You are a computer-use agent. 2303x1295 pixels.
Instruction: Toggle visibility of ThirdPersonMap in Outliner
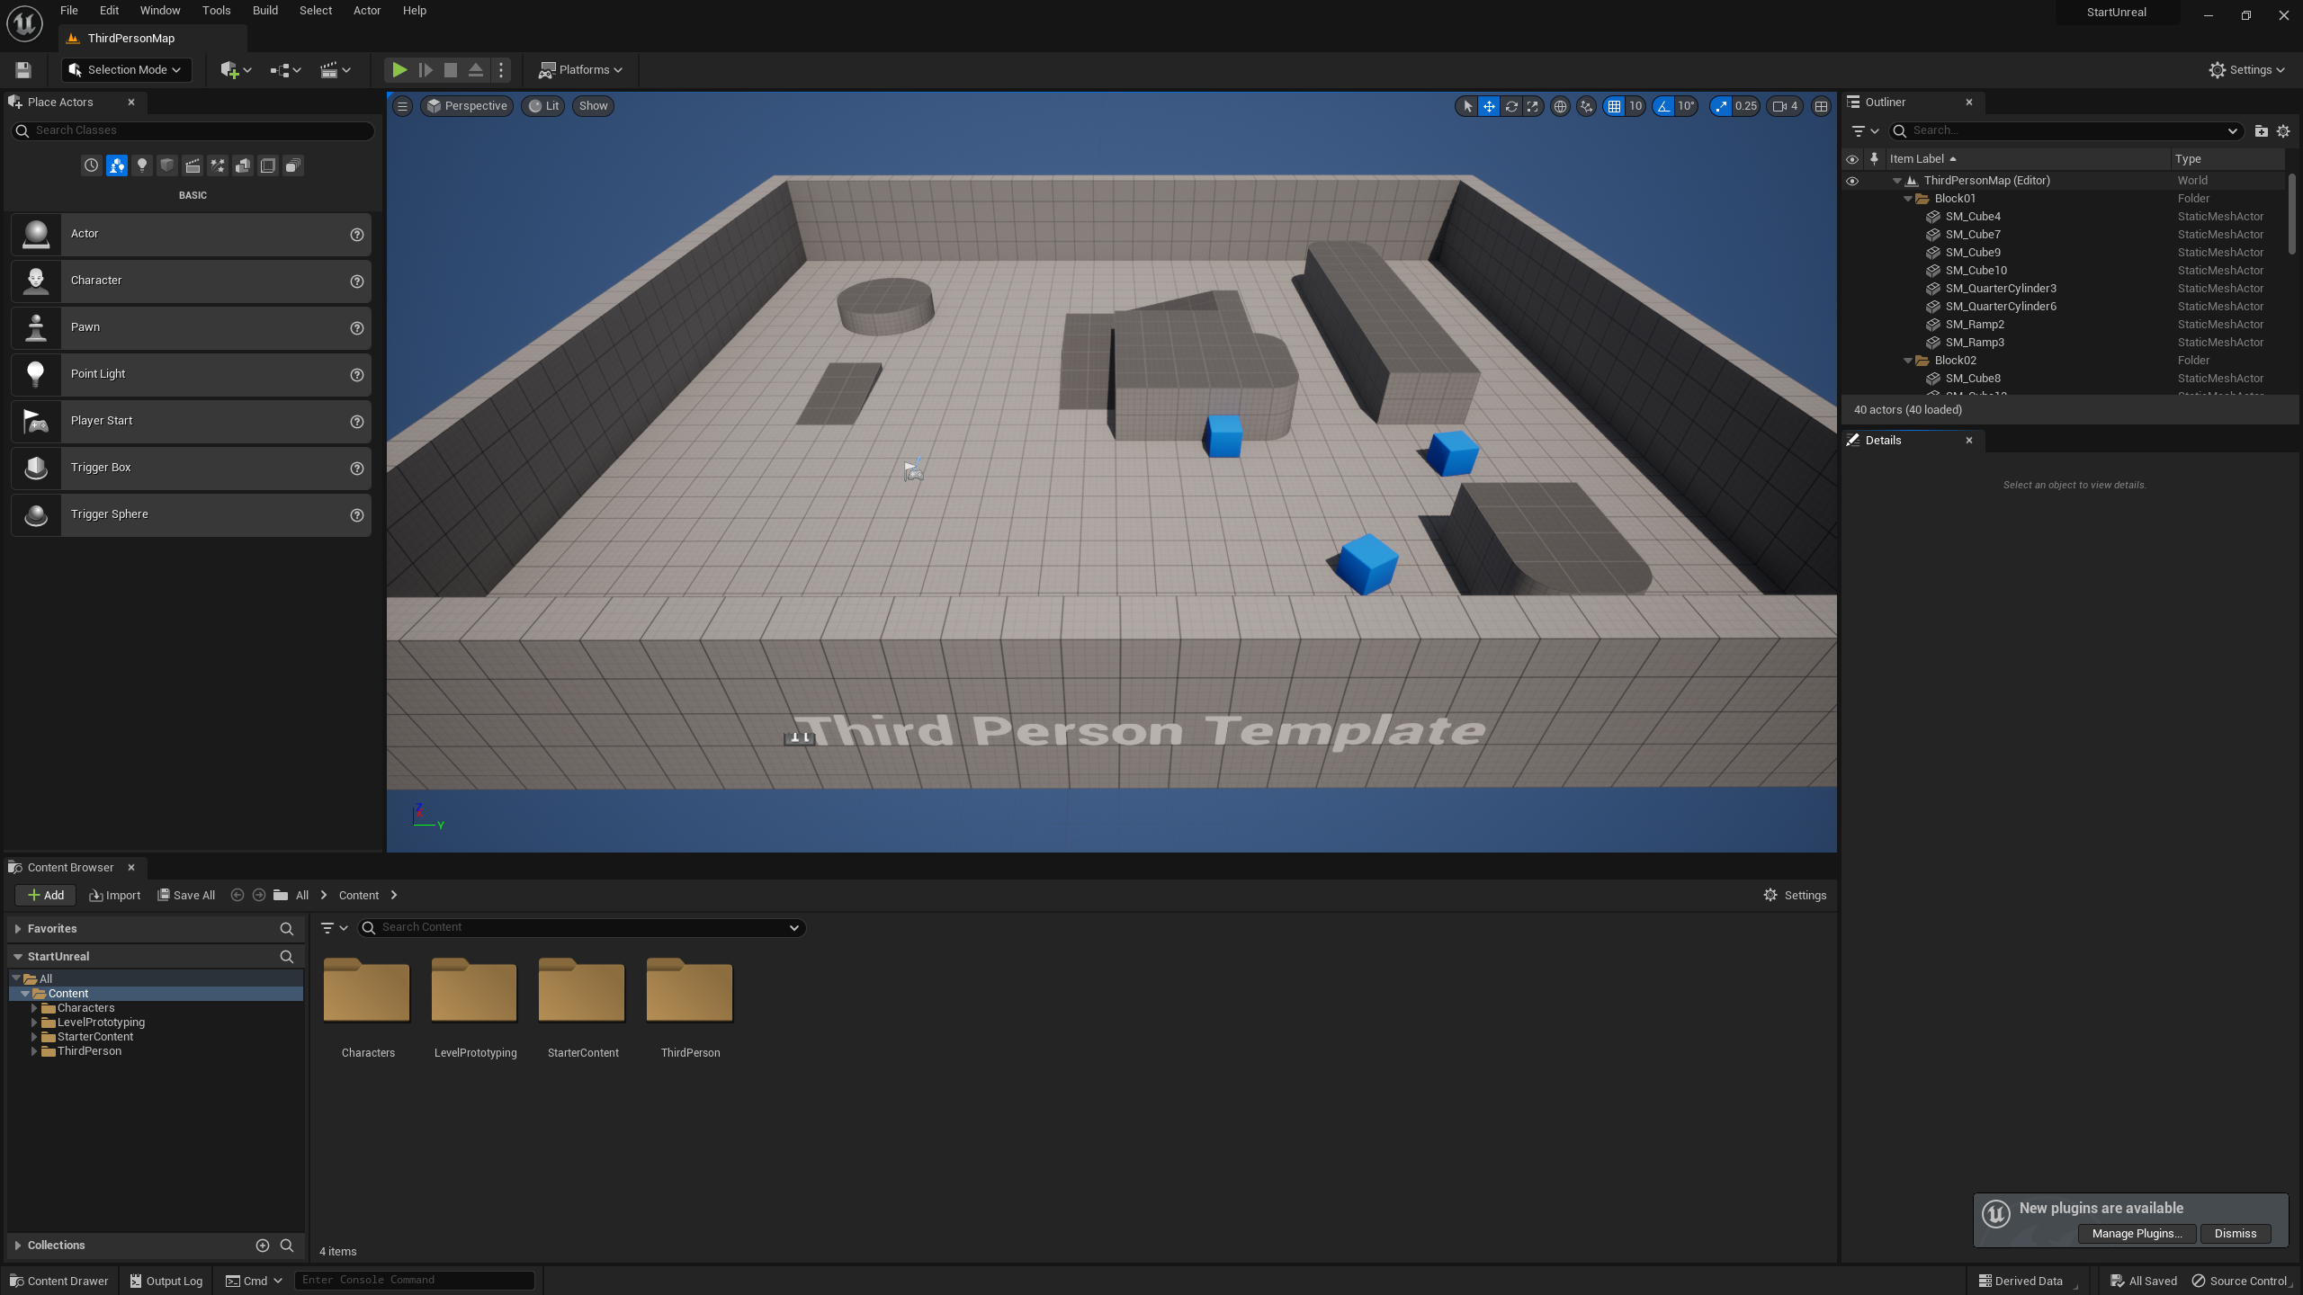tap(1851, 181)
